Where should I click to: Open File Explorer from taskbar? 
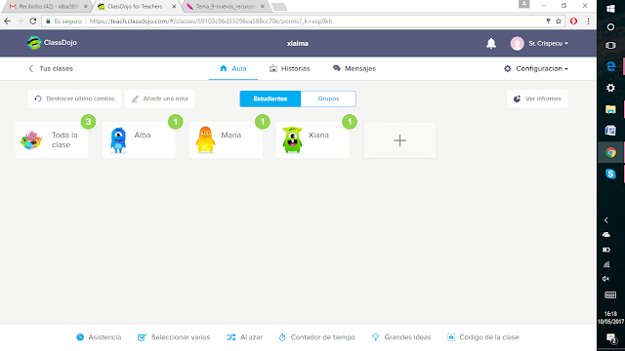tap(610, 109)
